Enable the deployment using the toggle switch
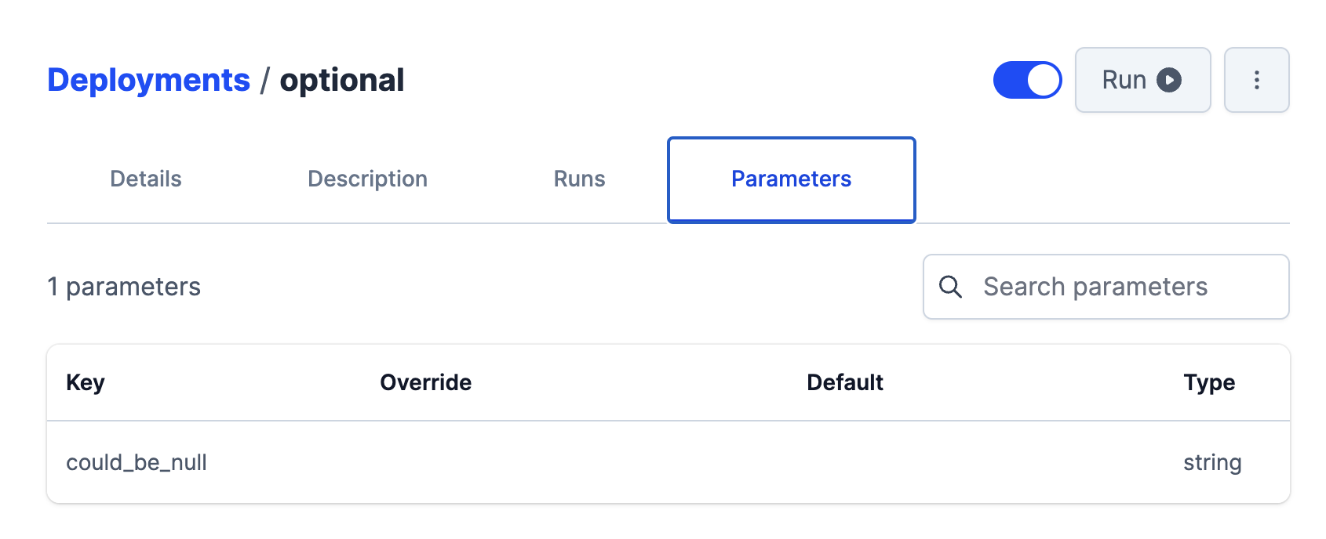 (x=1028, y=79)
